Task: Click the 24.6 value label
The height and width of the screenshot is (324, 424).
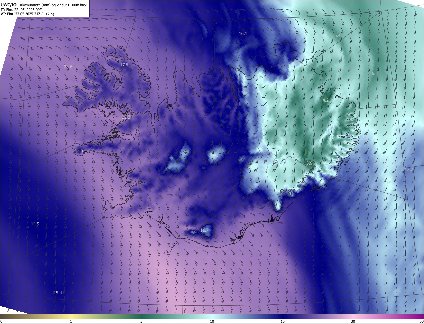Action: [x=68, y=67]
